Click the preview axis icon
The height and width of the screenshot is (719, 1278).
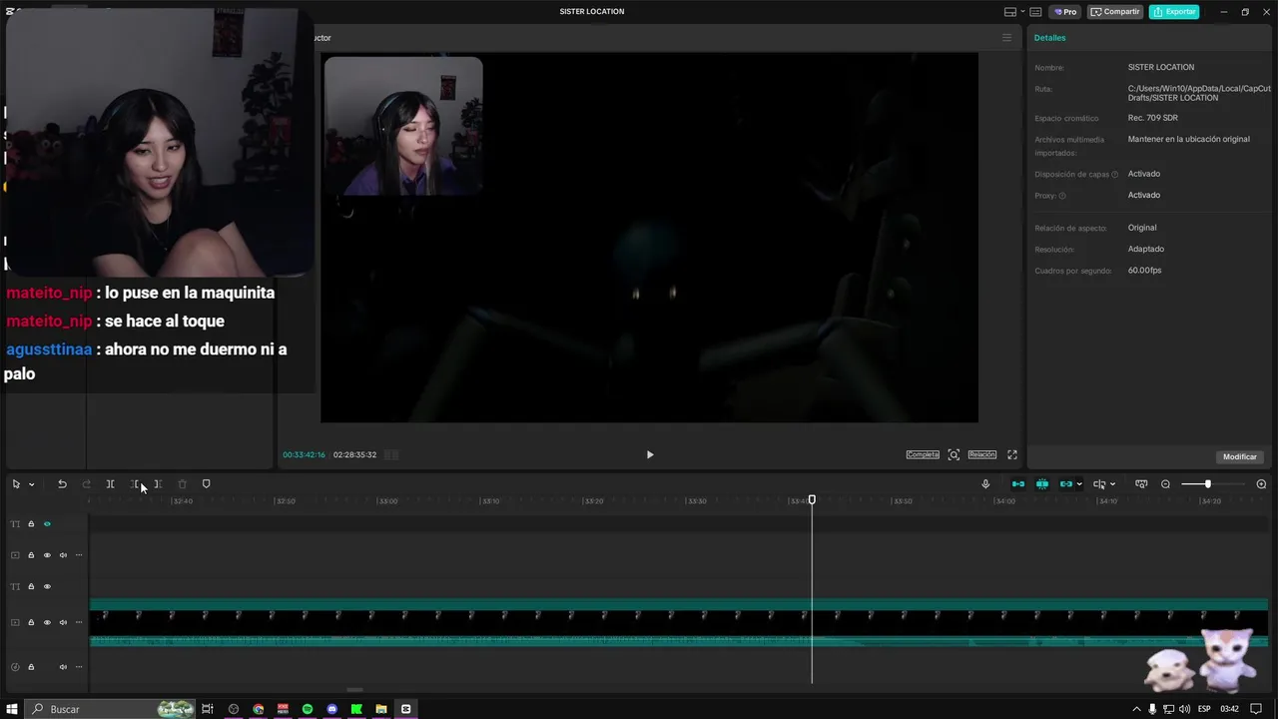(1099, 484)
